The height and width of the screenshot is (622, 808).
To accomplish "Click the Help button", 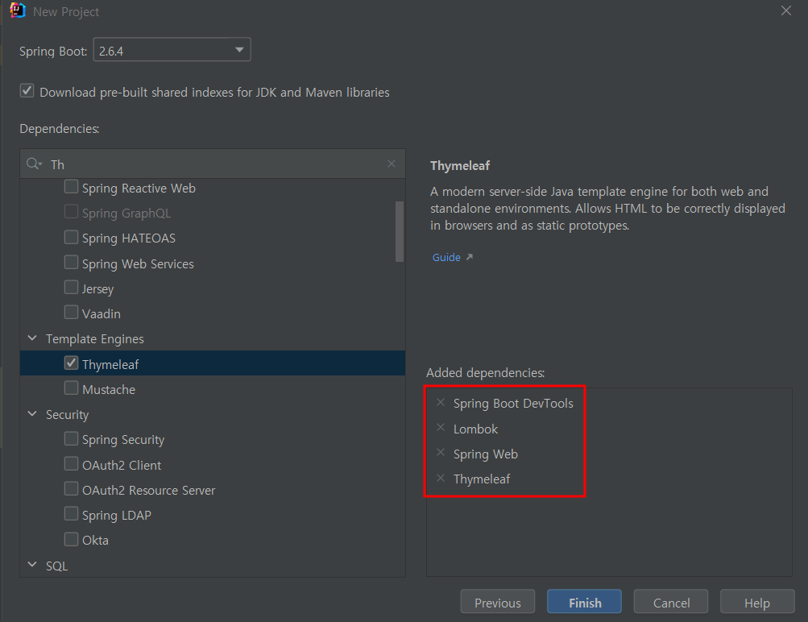I will click(757, 602).
